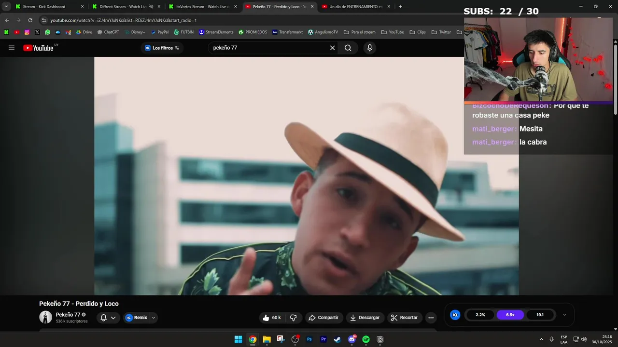
Task: Open the Disney+ bookmark
Action: click(x=135, y=32)
